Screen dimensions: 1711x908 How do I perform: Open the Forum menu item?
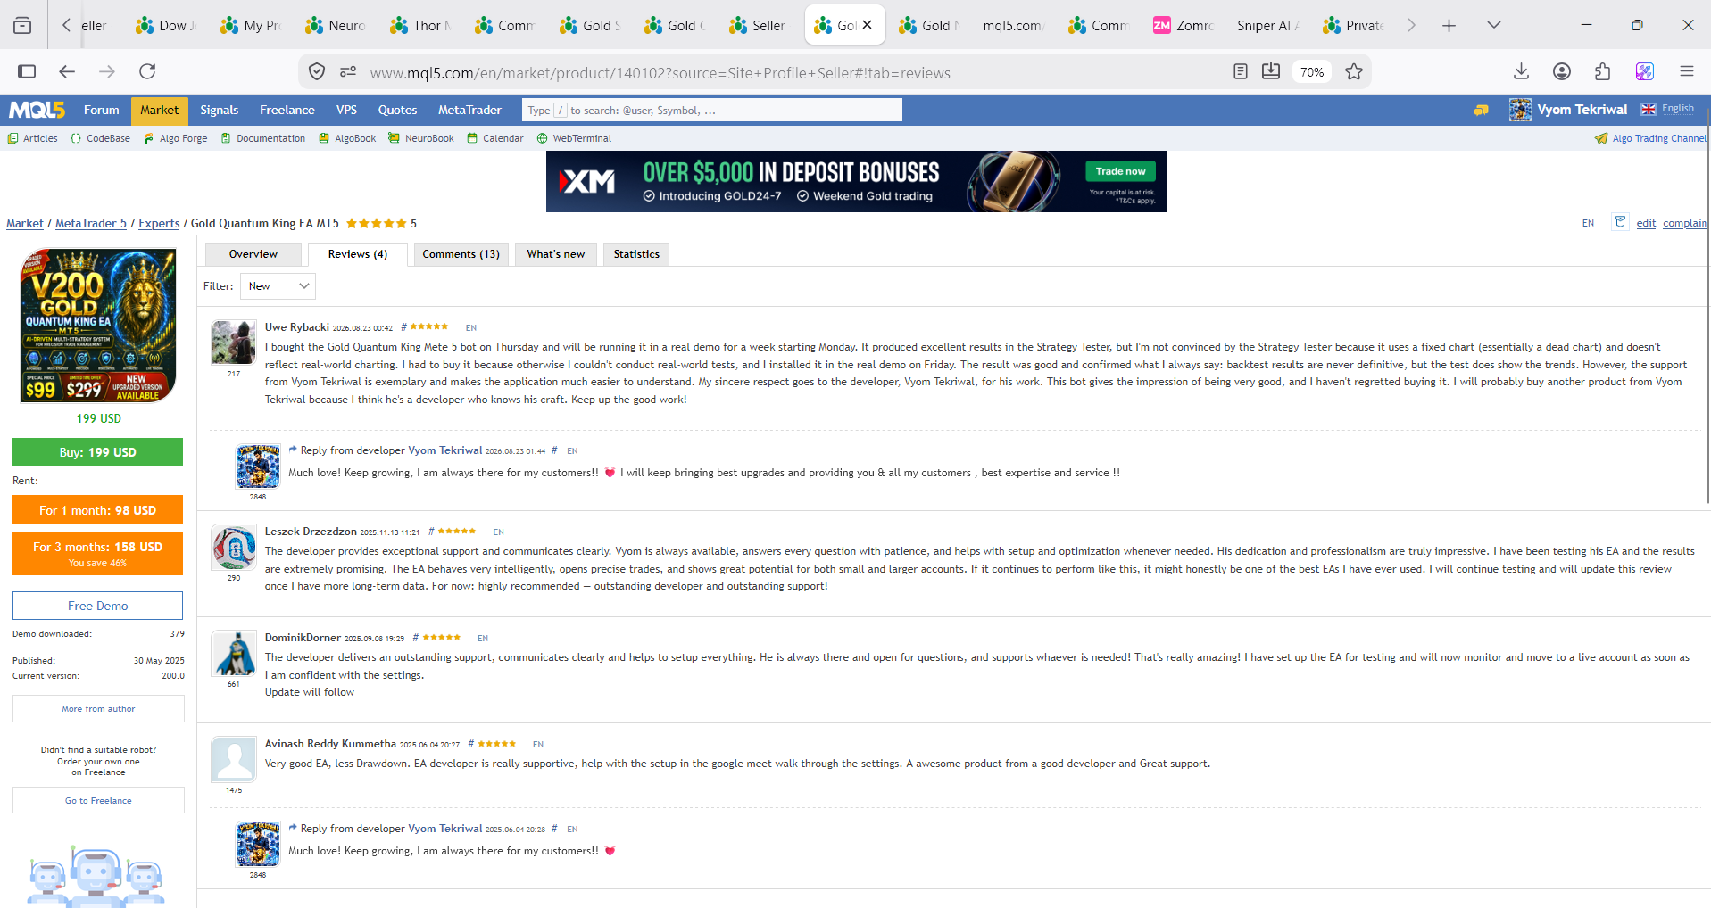tap(101, 110)
